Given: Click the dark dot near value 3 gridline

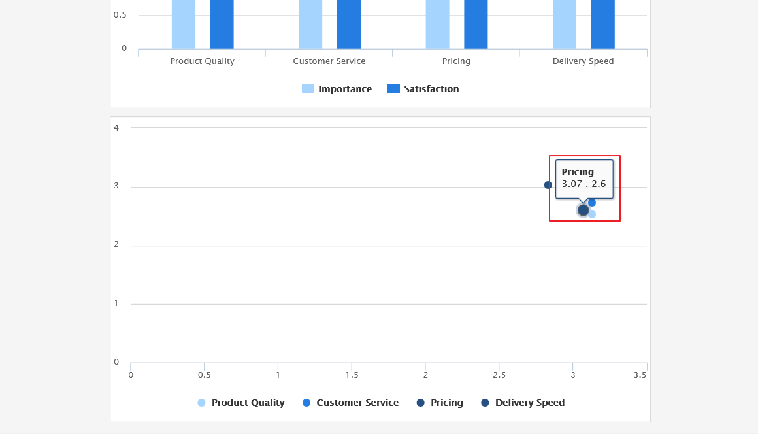Looking at the screenshot, I should click(548, 185).
